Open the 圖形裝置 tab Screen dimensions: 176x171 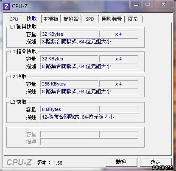coord(112,19)
